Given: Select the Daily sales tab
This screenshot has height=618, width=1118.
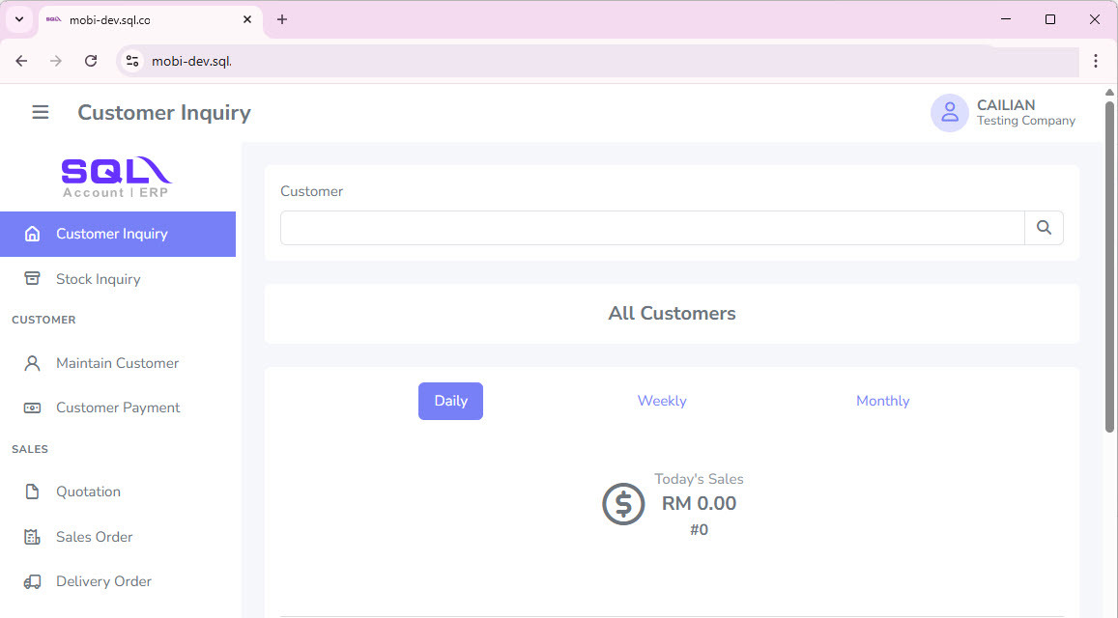Looking at the screenshot, I should [450, 402].
